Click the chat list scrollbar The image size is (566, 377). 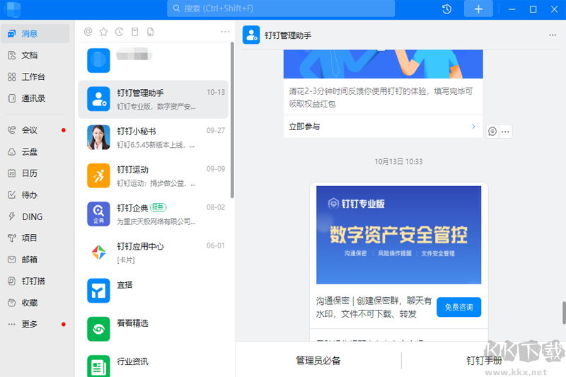232,120
